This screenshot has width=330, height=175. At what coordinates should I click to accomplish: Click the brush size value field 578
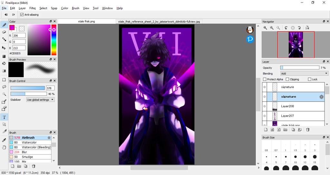[x=50, y=88]
